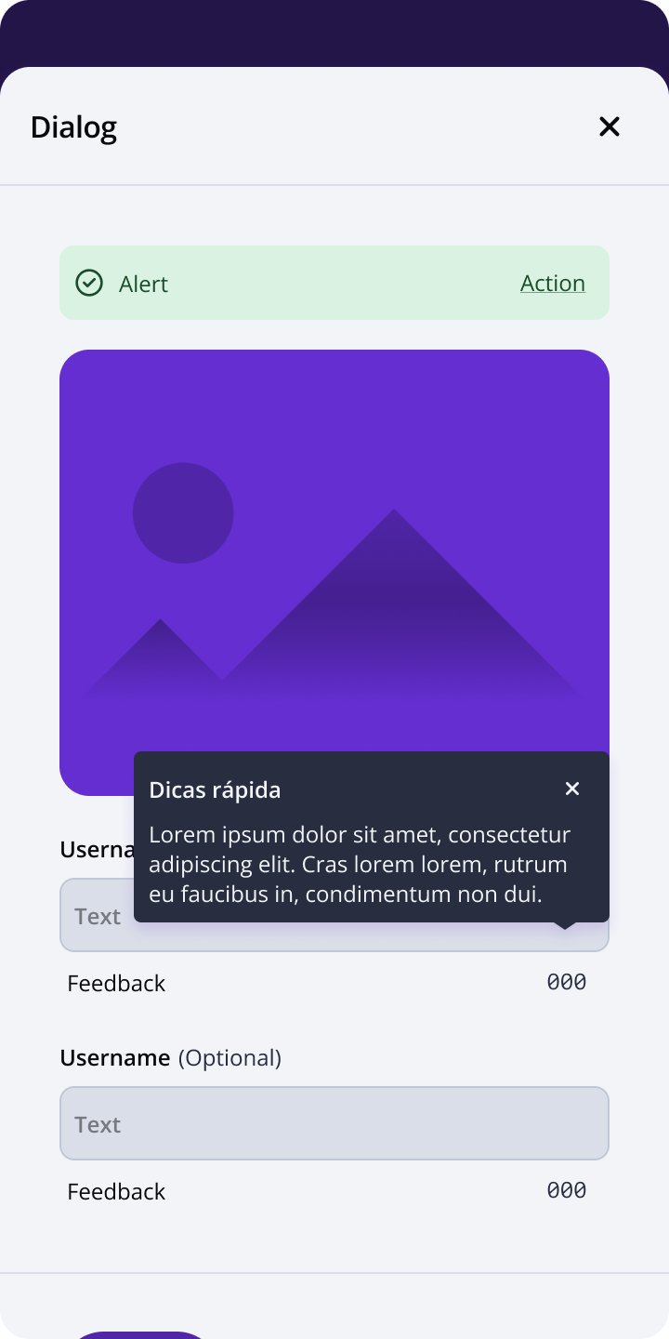Image resolution: width=669 pixels, height=1339 pixels.
Task: Click Feedback text under the first Username field
Action: pos(116,983)
